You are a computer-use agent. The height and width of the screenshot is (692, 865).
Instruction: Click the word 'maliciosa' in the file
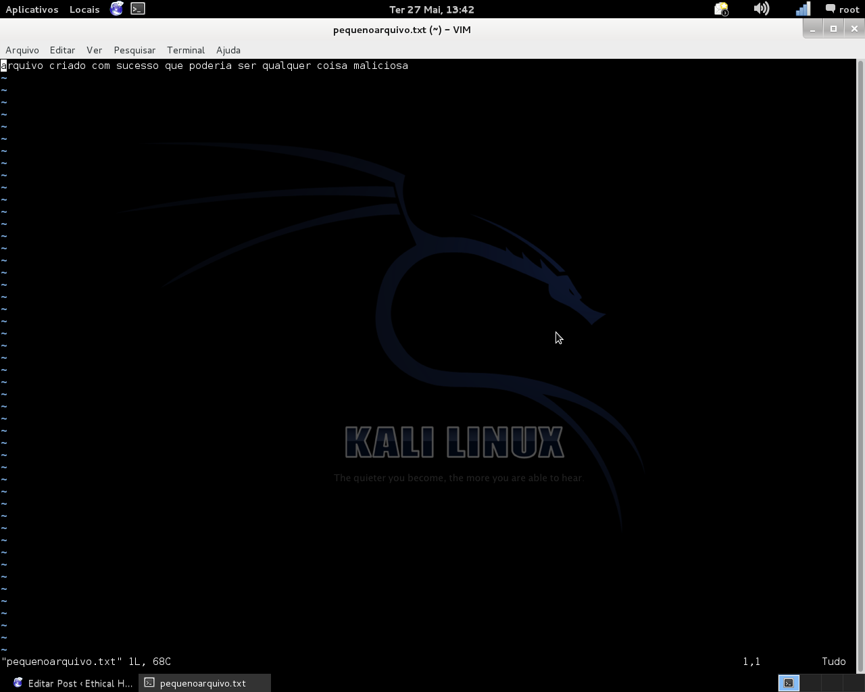pos(380,66)
